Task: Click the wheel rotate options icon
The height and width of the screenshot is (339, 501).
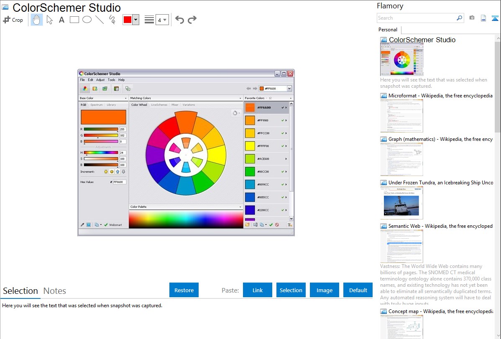Action: pyautogui.click(x=236, y=113)
